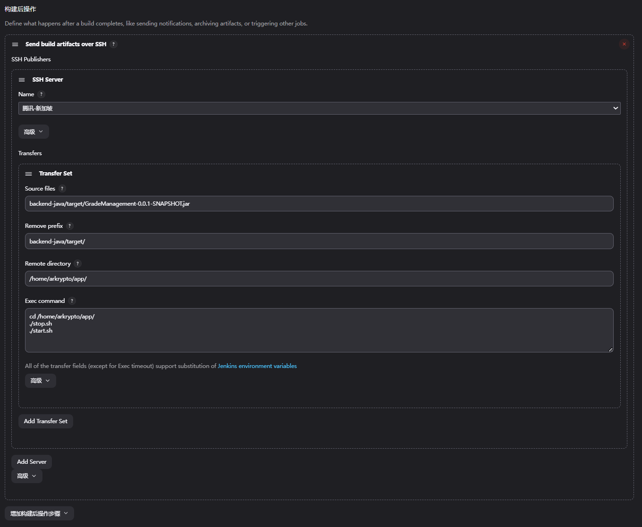
Task: Show help for Exec command field
Action: coord(72,301)
